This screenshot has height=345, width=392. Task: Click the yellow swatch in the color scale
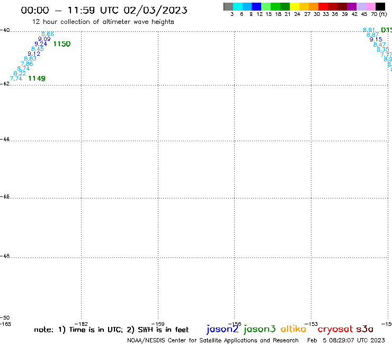295,6
